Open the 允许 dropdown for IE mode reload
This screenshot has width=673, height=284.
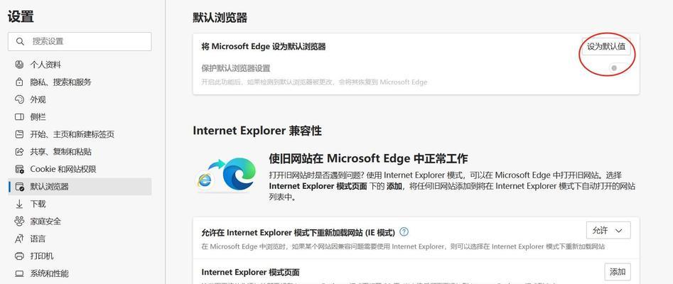[608, 231]
